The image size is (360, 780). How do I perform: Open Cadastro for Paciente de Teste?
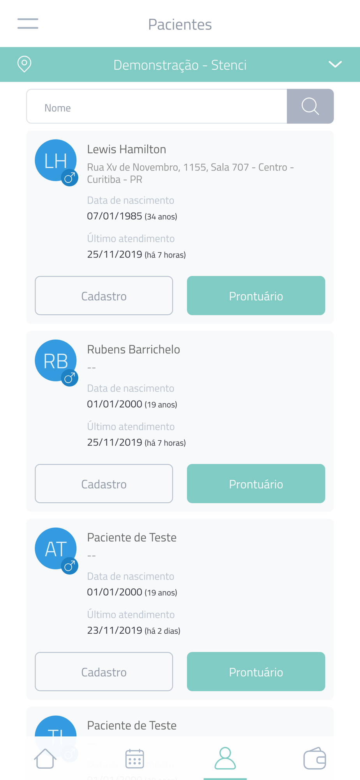(104, 672)
